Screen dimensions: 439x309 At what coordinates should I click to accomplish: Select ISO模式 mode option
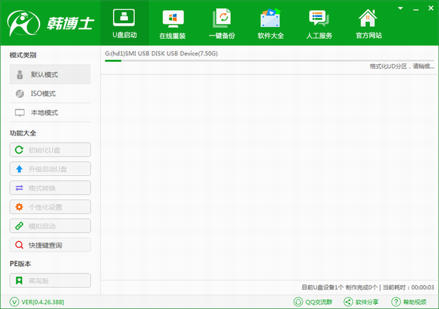pos(50,94)
